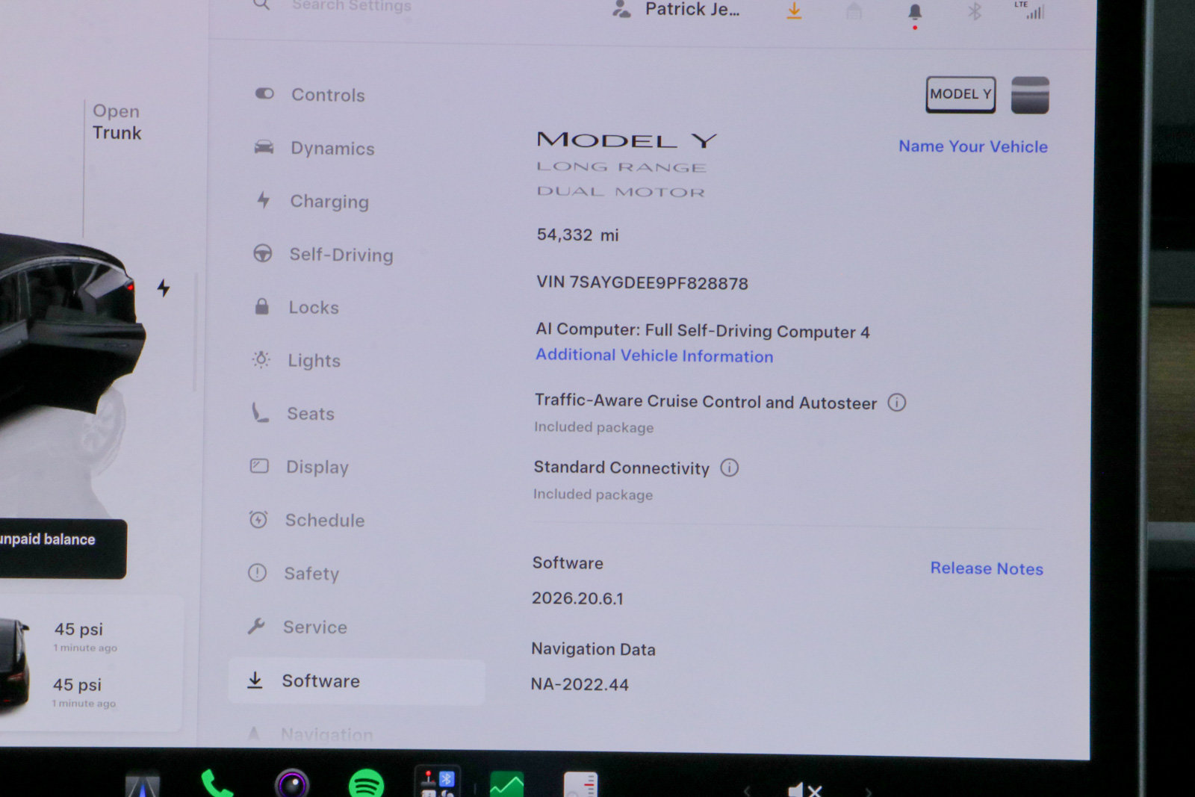Tap Open Trunk beside the car
This screenshot has width=1195, height=797.
pyautogui.click(x=117, y=122)
